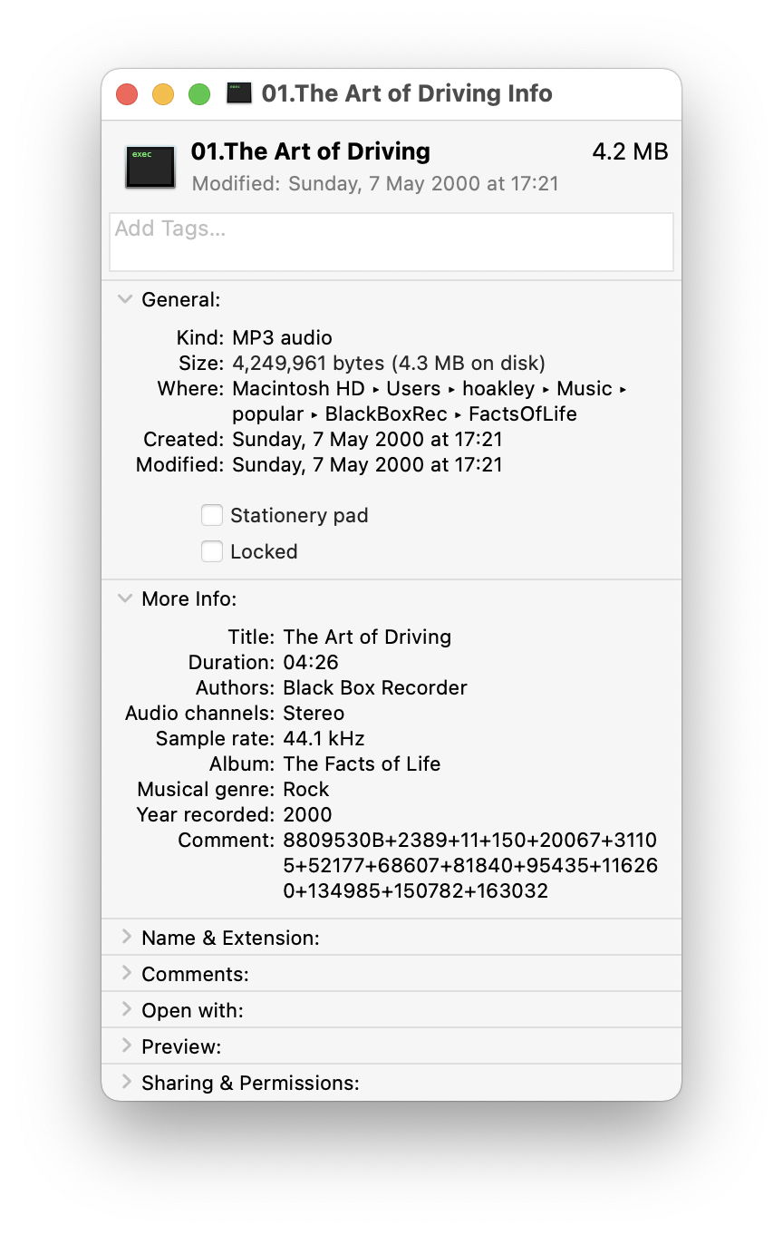
Task: Expand the Comments section
Action: point(126,974)
